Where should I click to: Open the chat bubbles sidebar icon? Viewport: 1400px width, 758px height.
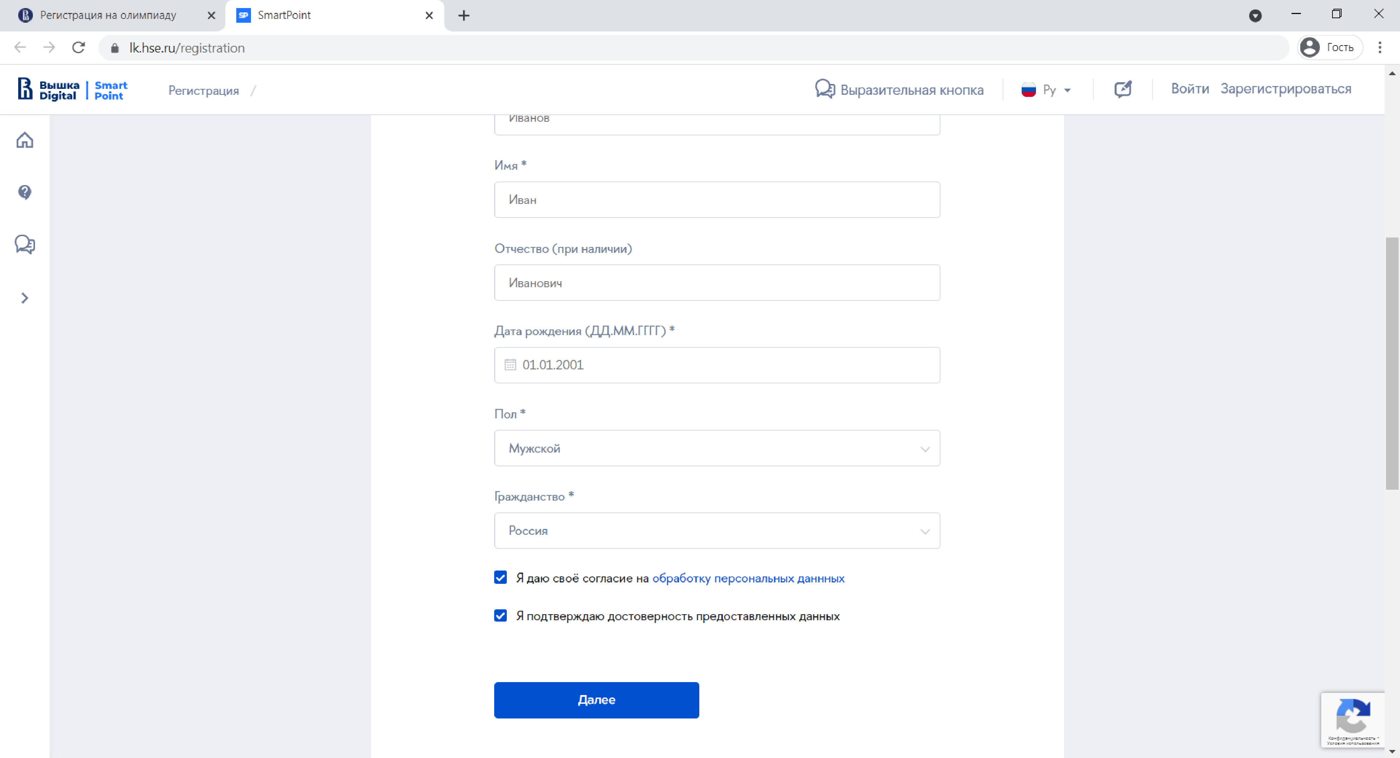pyautogui.click(x=24, y=245)
